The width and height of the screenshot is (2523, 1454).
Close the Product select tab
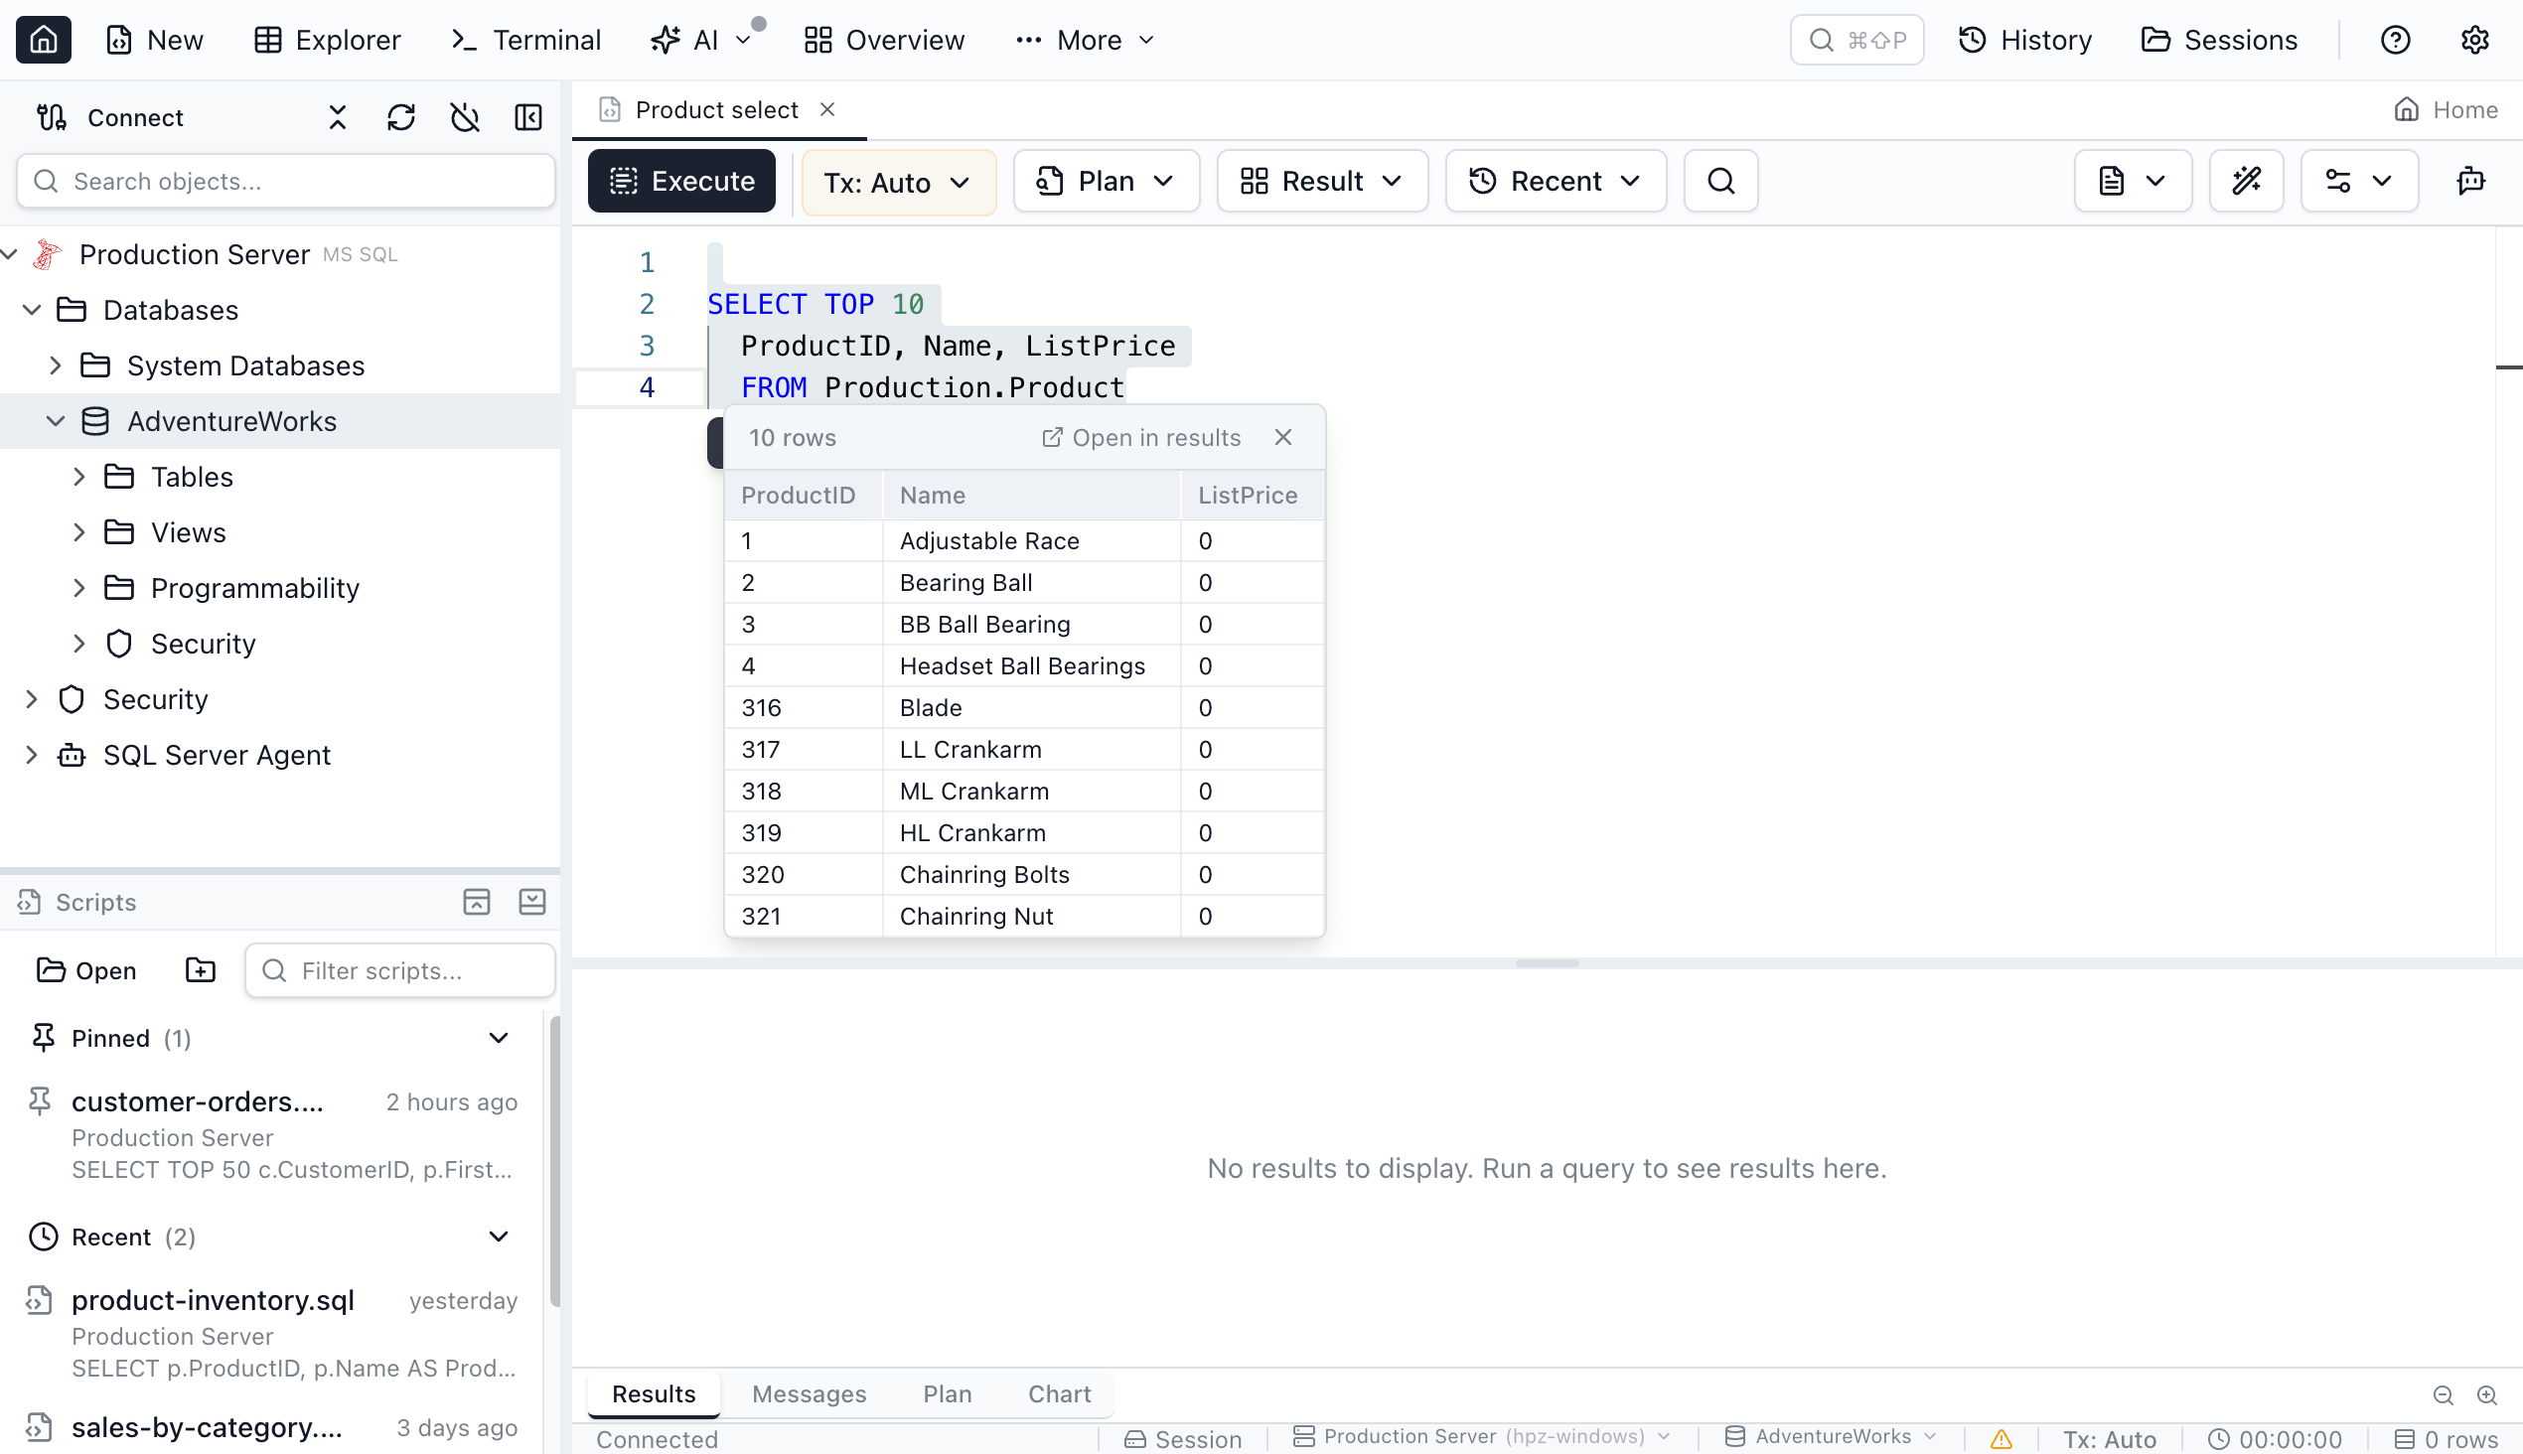(x=827, y=110)
